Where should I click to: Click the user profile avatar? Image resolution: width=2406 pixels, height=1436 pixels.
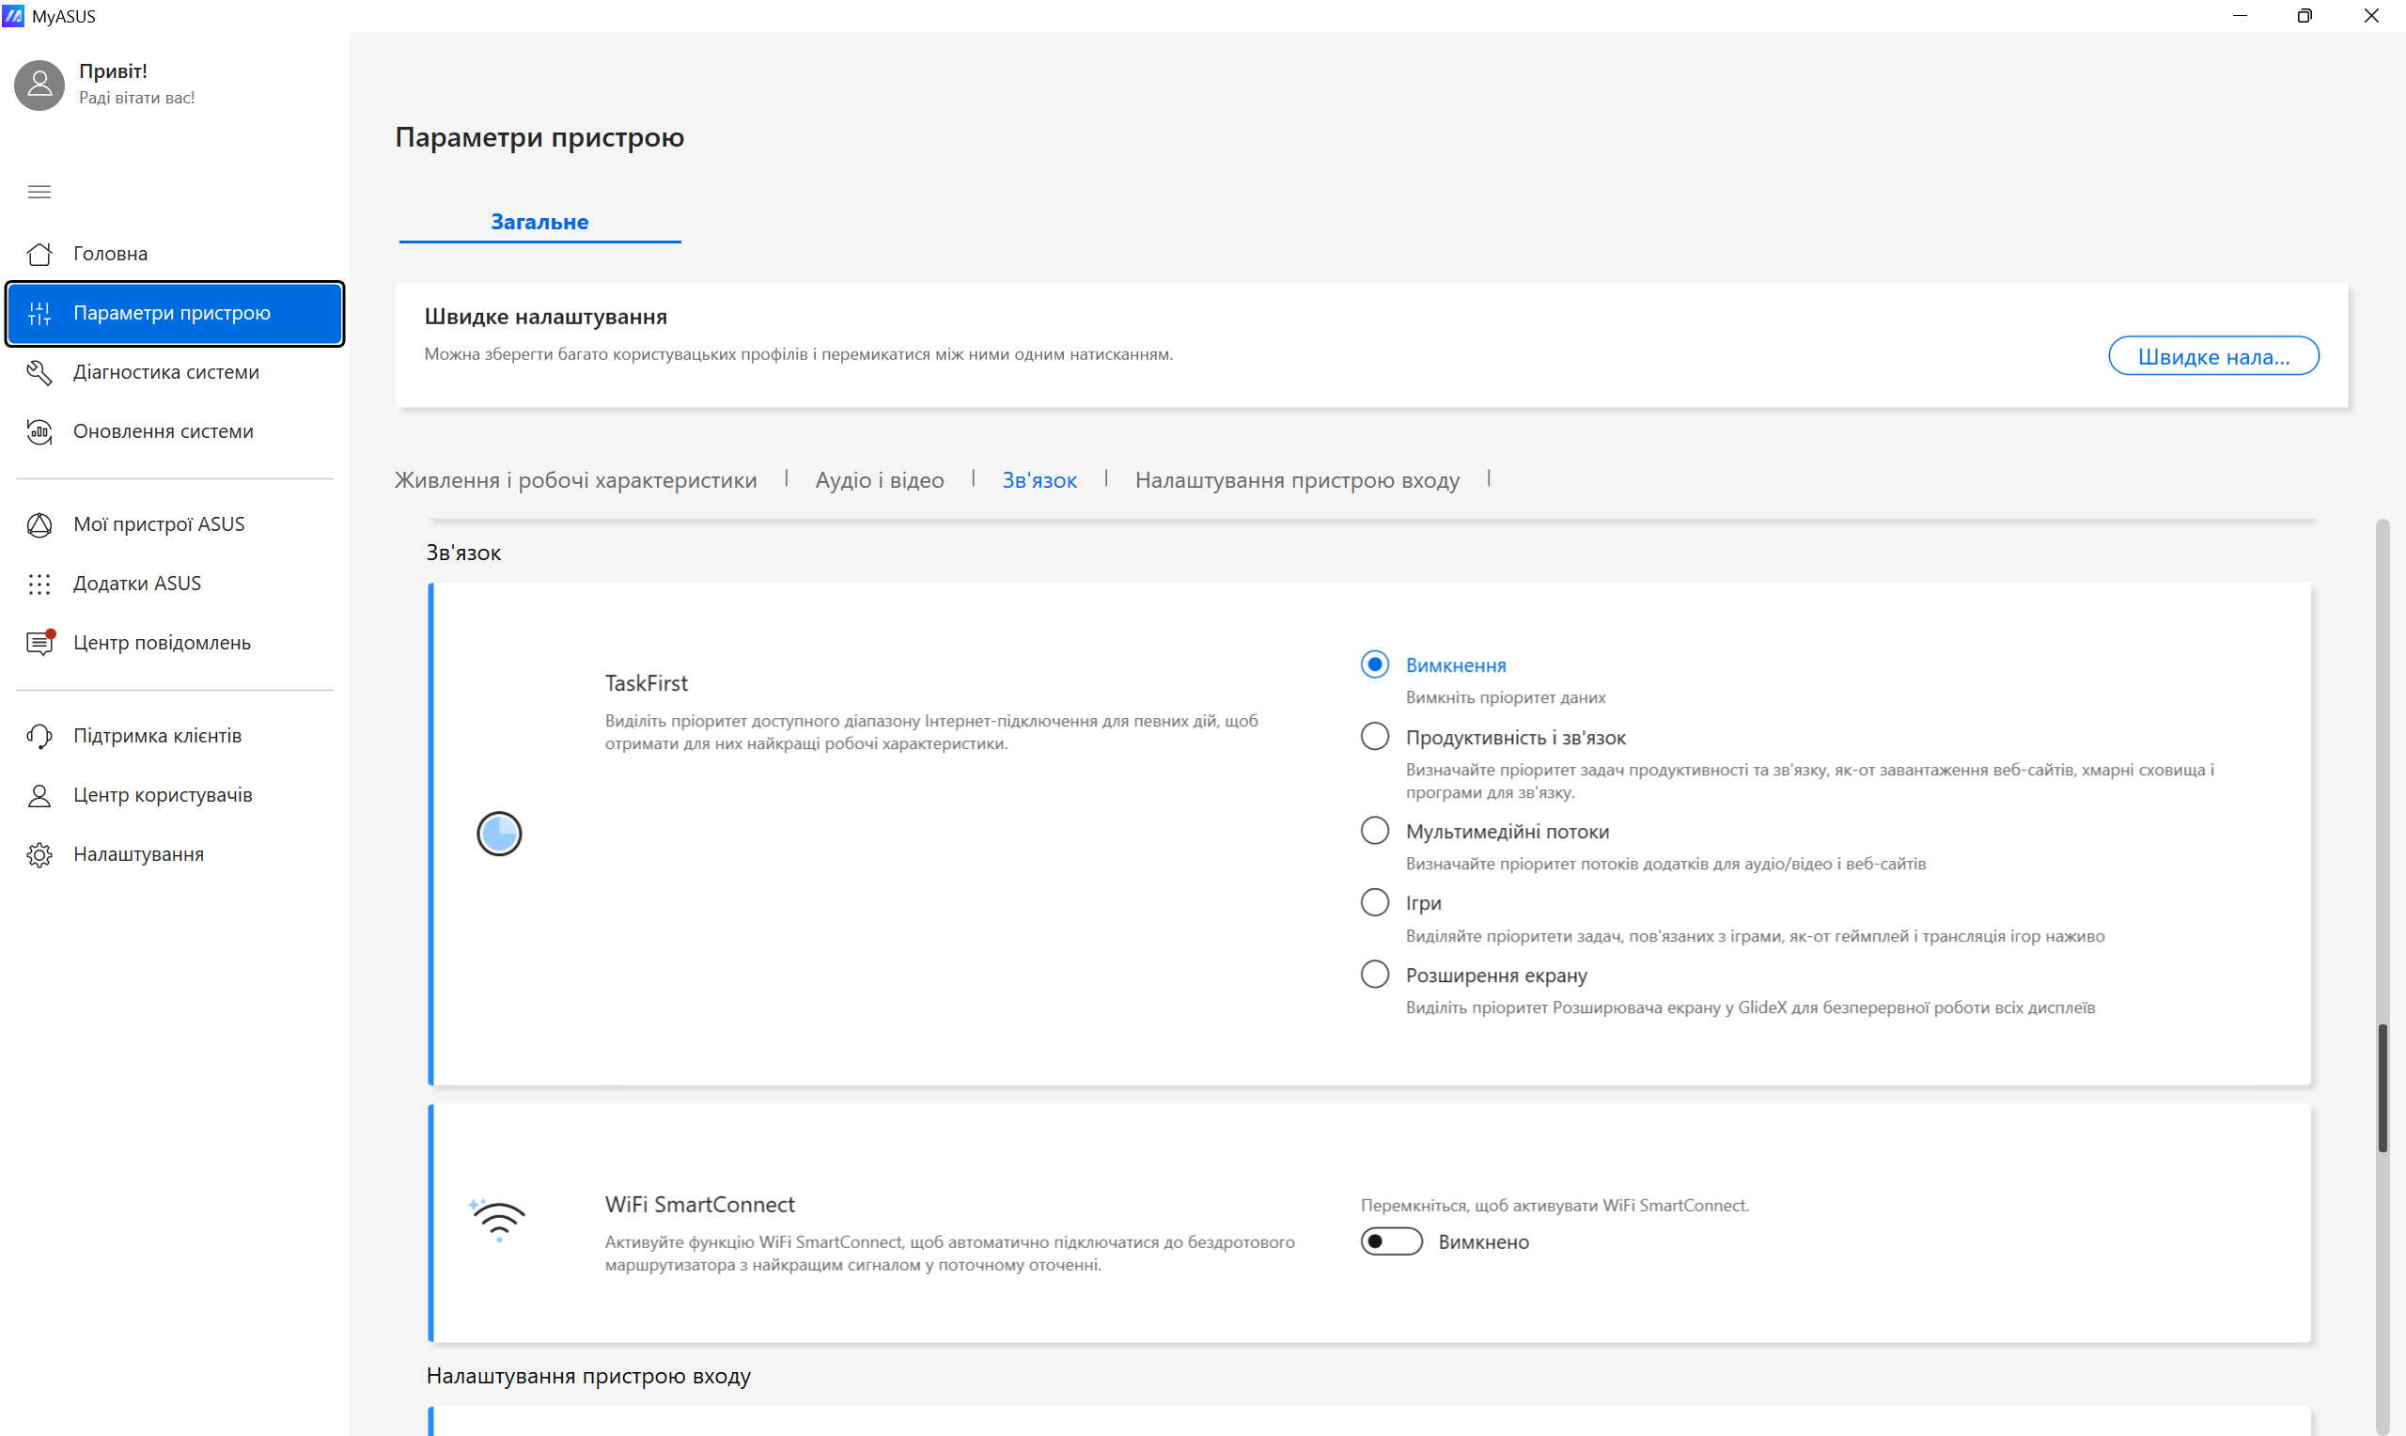pyautogui.click(x=39, y=85)
